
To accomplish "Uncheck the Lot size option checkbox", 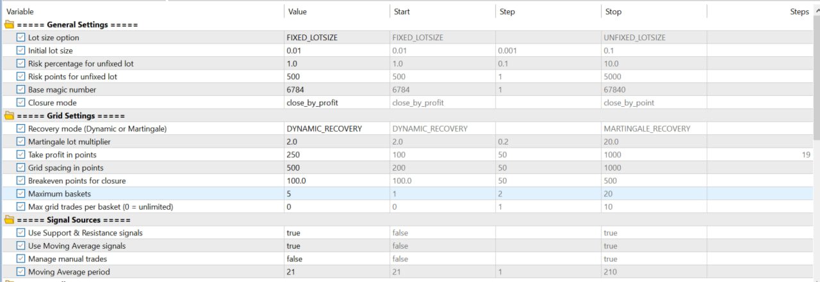I will (x=21, y=38).
